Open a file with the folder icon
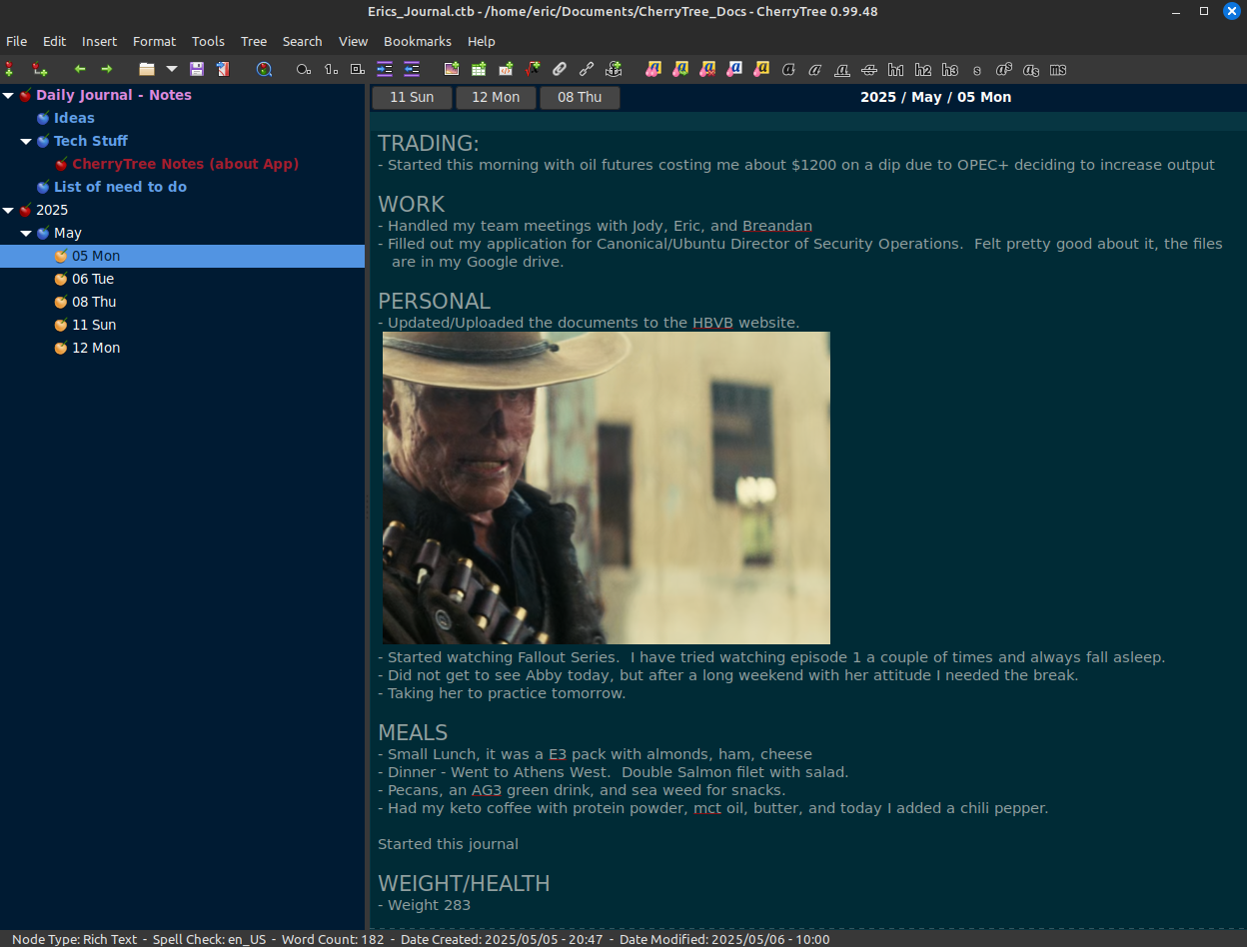 pos(147,69)
